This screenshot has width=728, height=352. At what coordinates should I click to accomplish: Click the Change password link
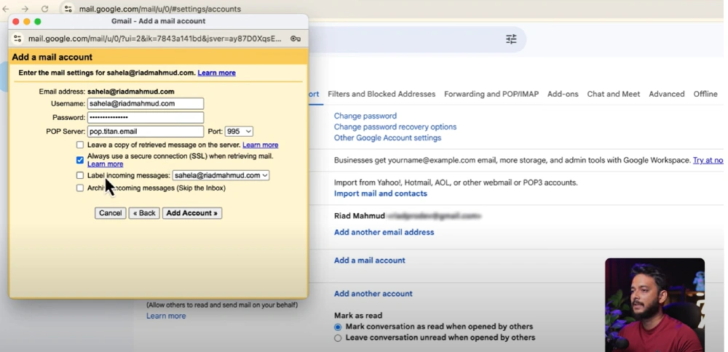point(365,116)
